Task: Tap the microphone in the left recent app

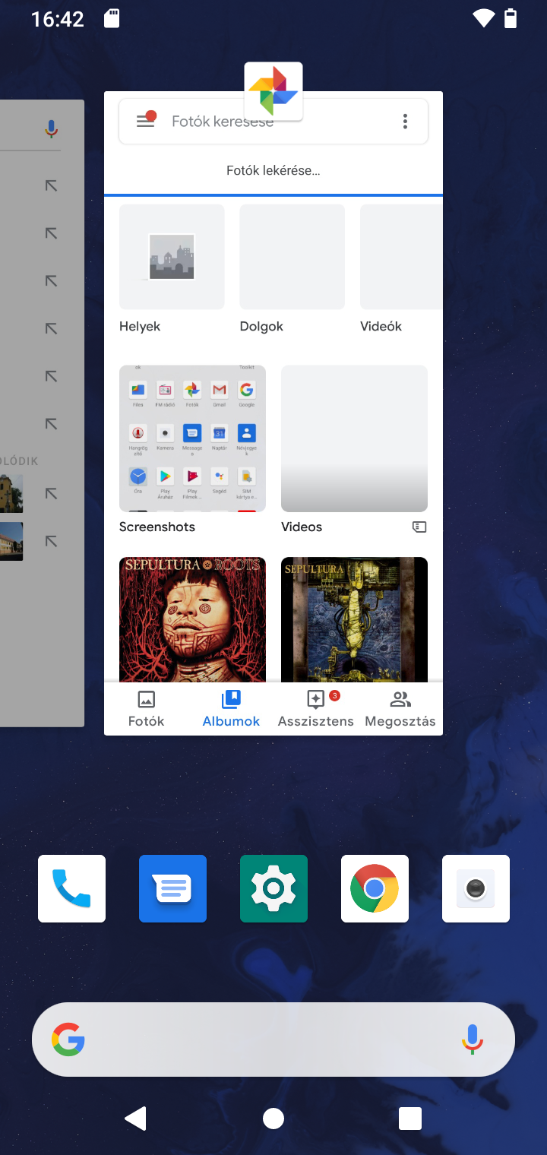Action: (x=51, y=129)
